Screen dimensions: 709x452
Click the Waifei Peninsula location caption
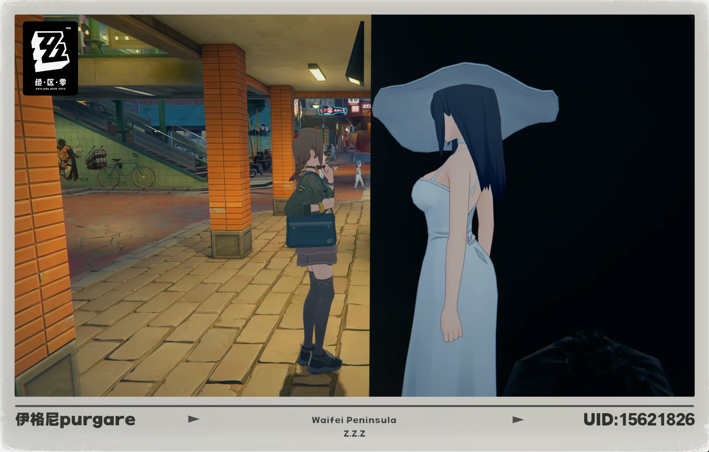pyautogui.click(x=354, y=420)
